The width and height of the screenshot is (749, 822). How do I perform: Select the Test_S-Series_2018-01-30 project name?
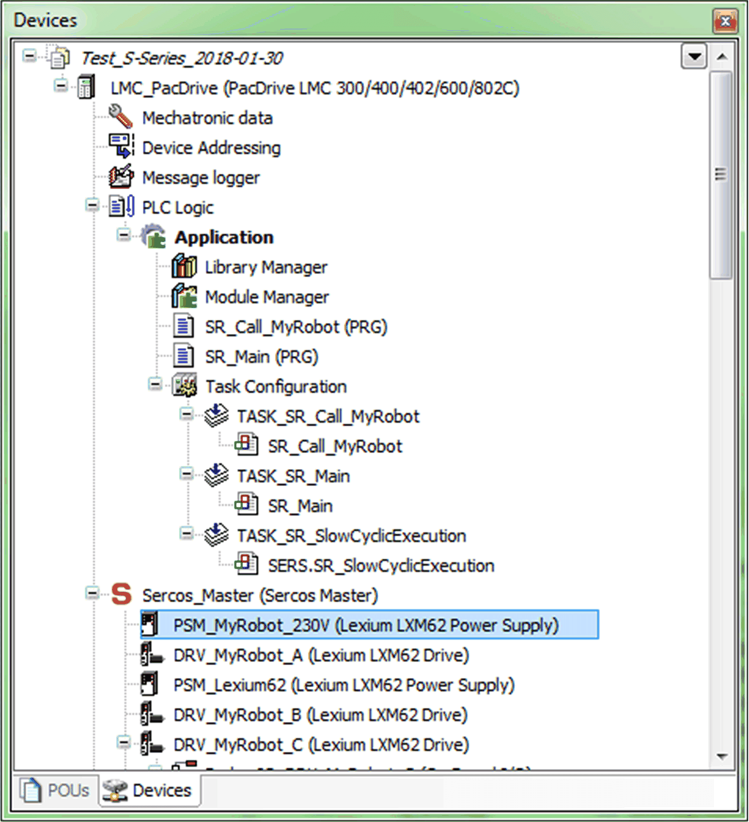pos(182,58)
